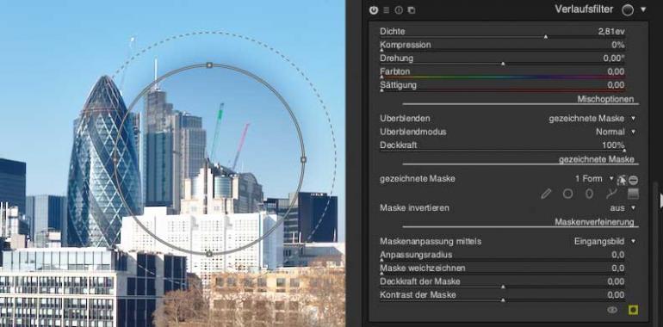Select the path mask shape tool

pyautogui.click(x=611, y=194)
